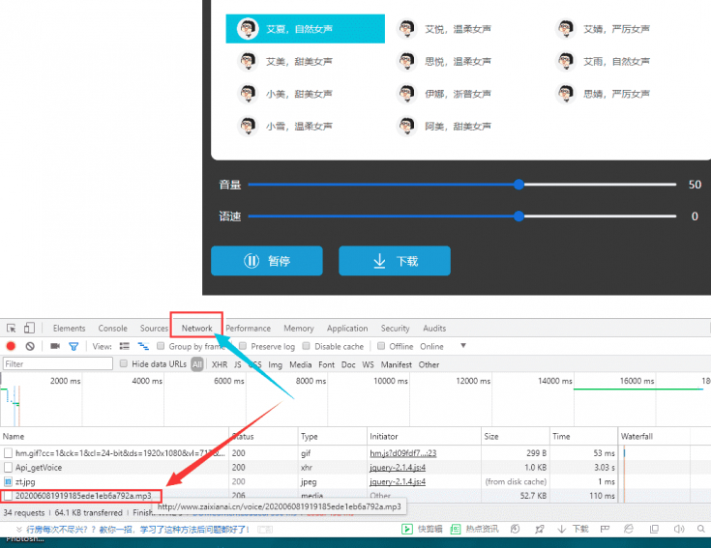This screenshot has height=548, width=711.
Task: Open the hm.js?d09fdf7 initiator link
Action: [403, 453]
